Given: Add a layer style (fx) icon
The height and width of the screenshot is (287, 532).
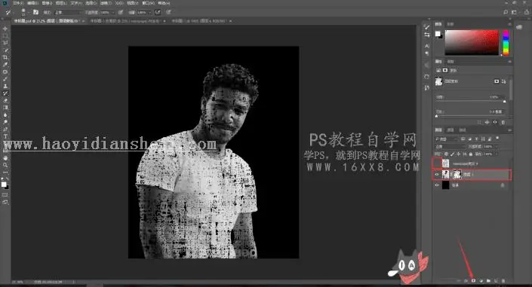Looking at the screenshot, I should point(466,280).
